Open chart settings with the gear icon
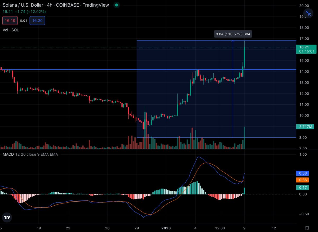Image resolution: width=318 pixels, height=232 pixels. pos(307,228)
